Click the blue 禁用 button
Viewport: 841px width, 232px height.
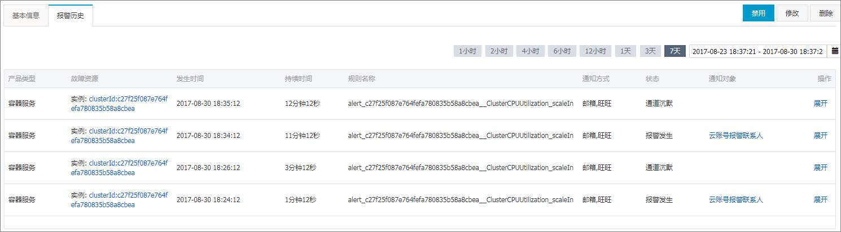click(758, 14)
